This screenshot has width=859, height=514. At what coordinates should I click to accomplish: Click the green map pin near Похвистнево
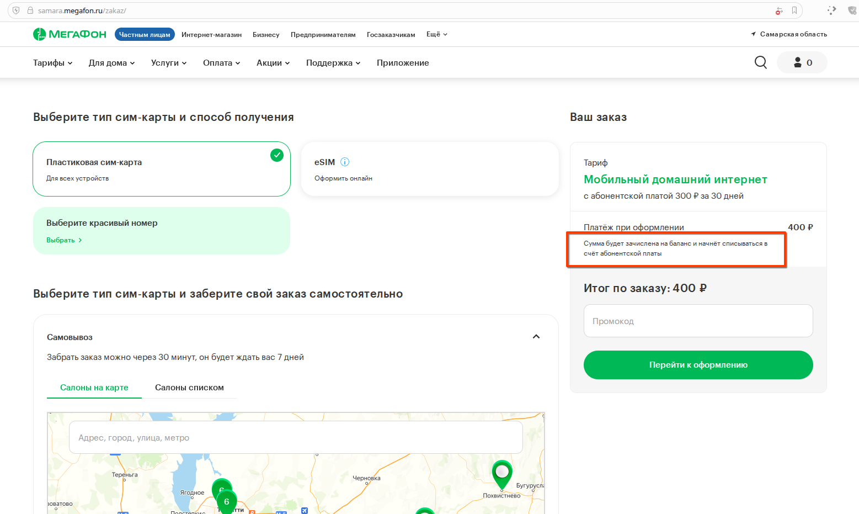click(x=502, y=474)
